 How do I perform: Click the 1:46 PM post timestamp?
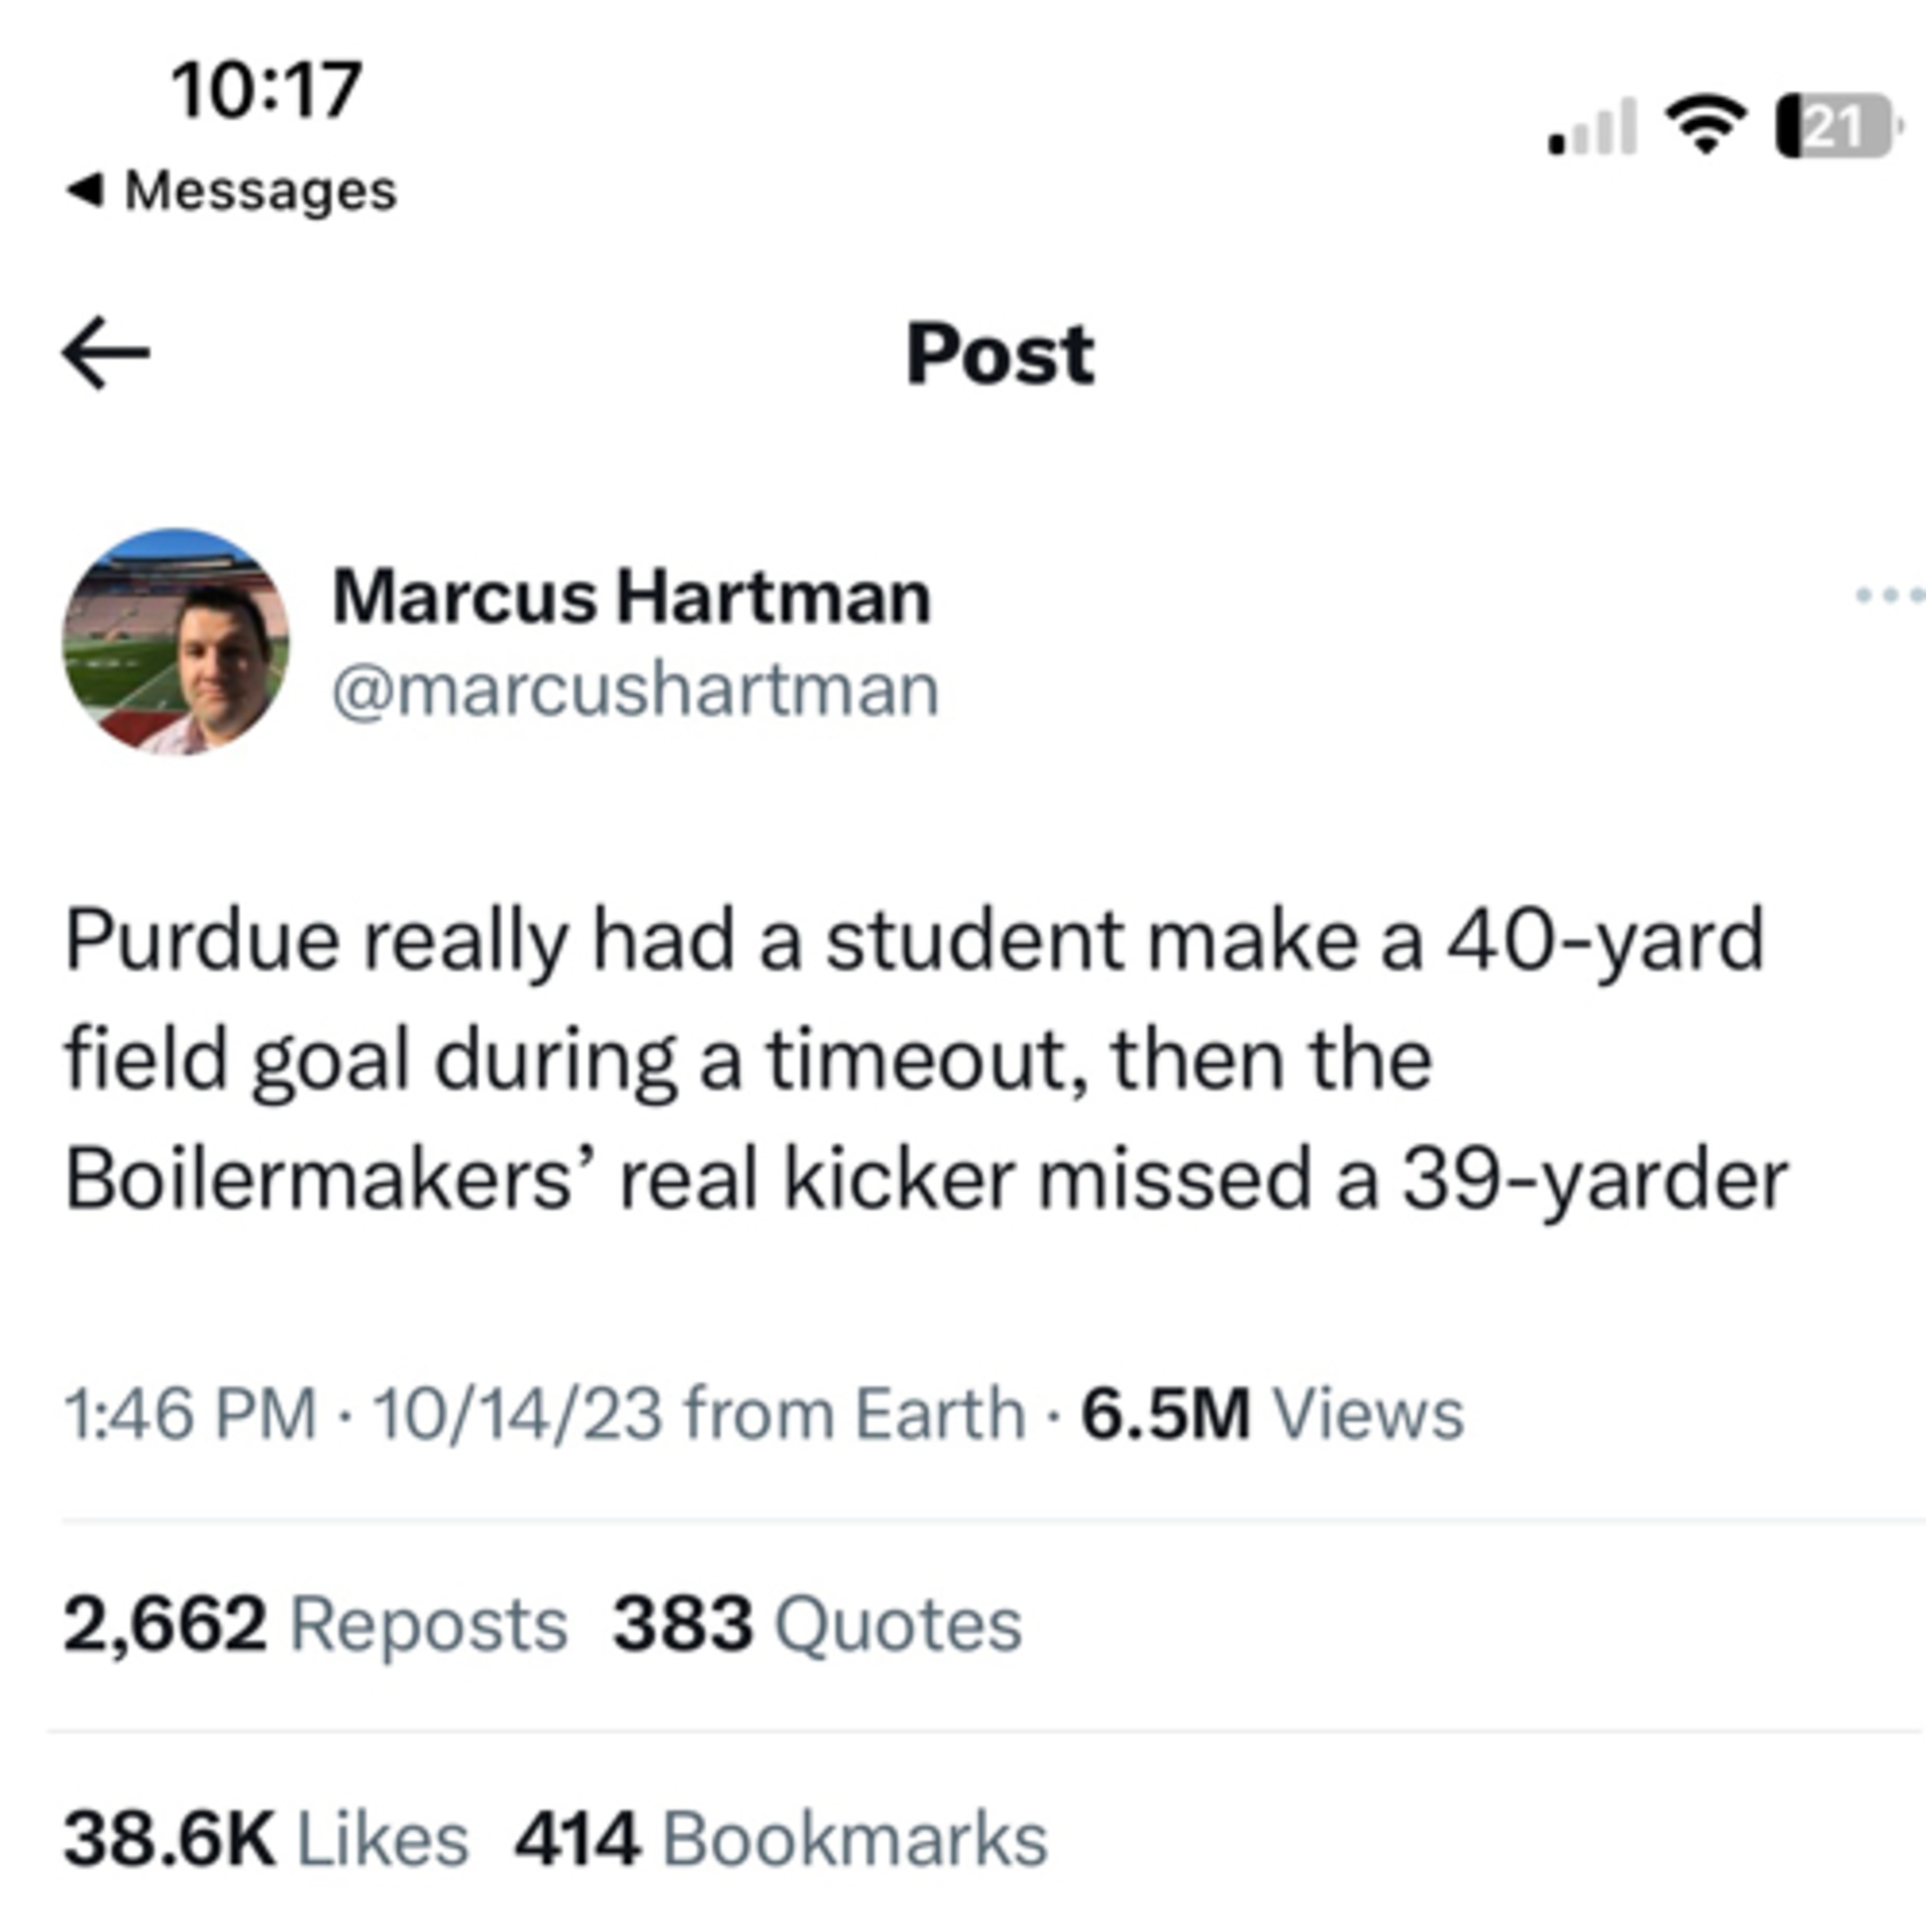point(189,1414)
